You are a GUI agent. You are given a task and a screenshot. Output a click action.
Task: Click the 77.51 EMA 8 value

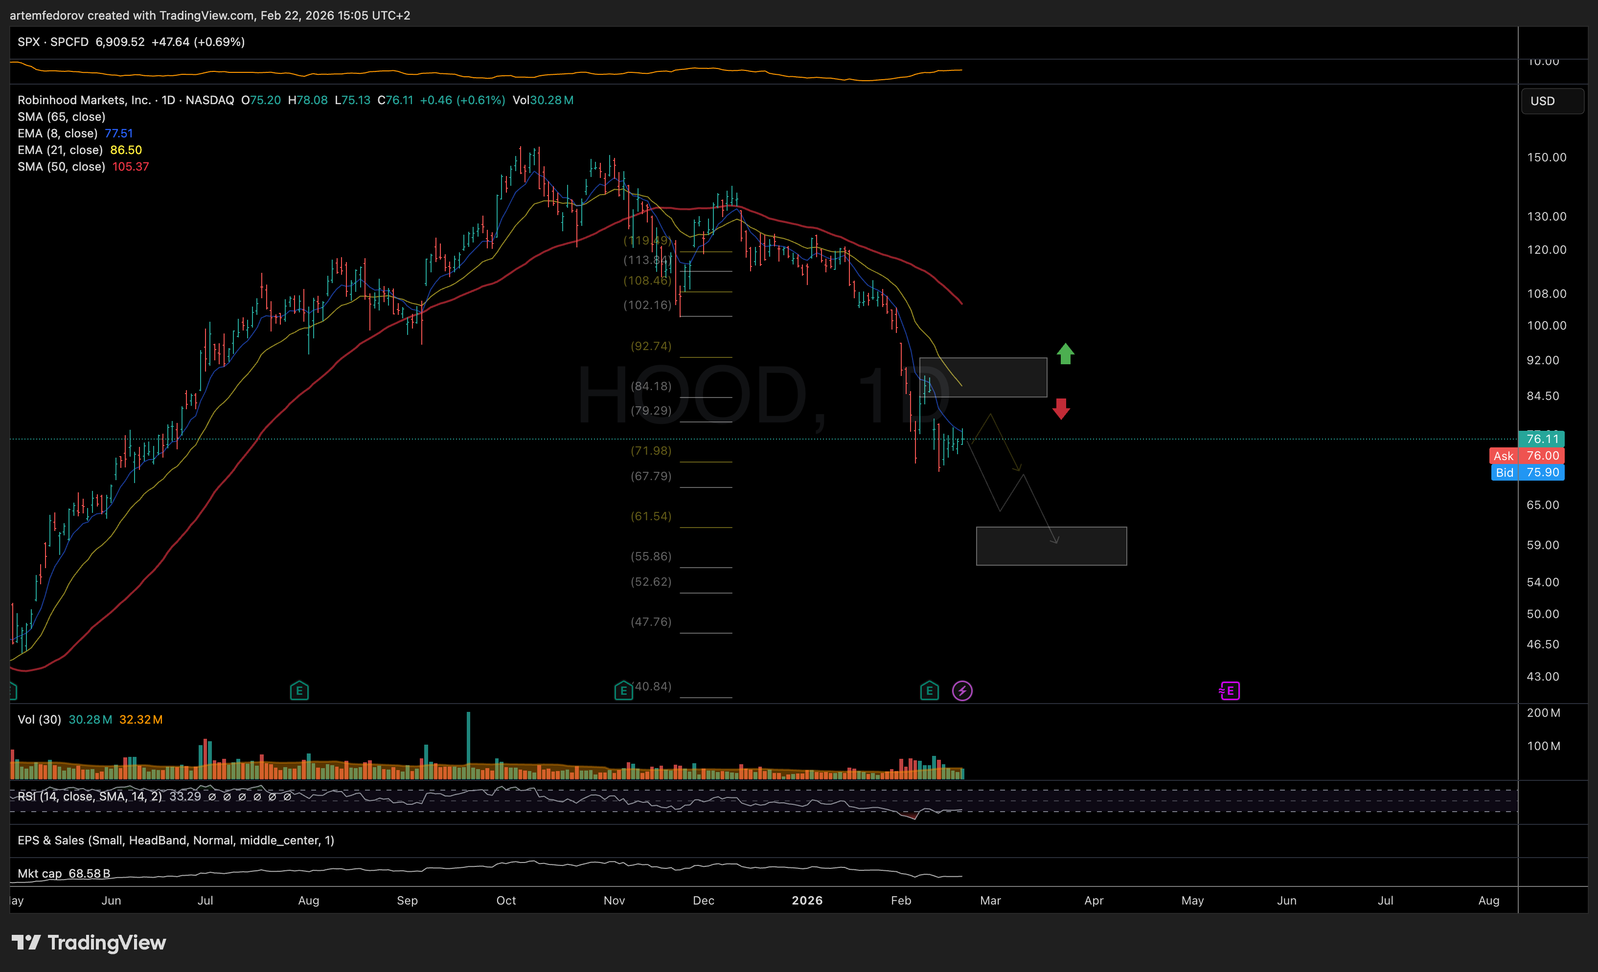[119, 133]
